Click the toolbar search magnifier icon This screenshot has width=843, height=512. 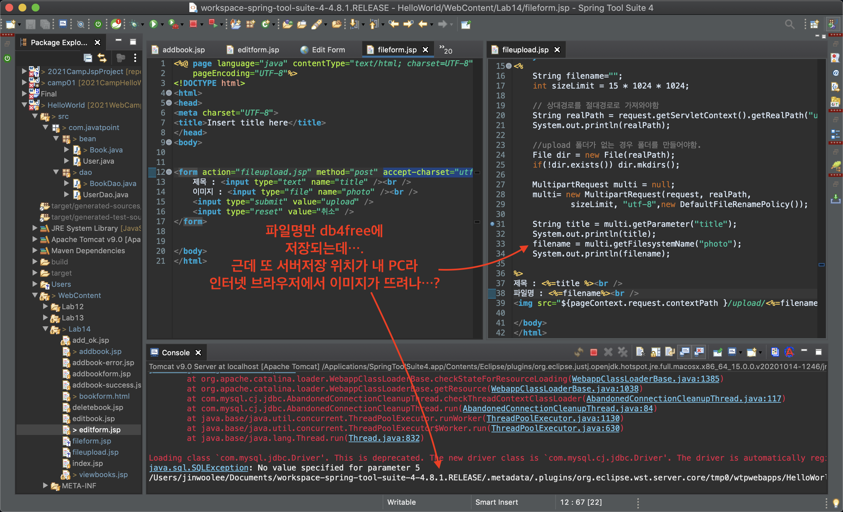point(789,24)
